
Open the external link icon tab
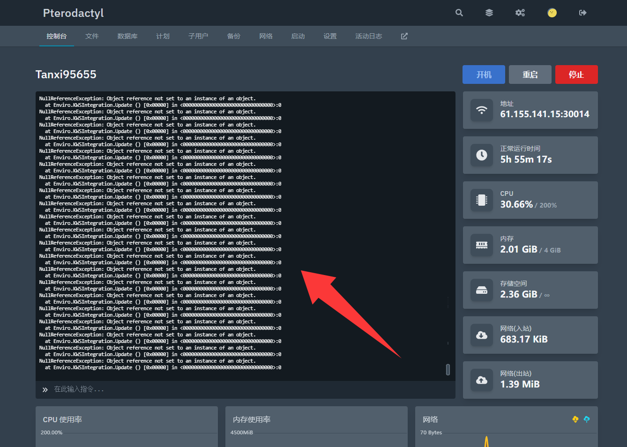[x=404, y=36]
